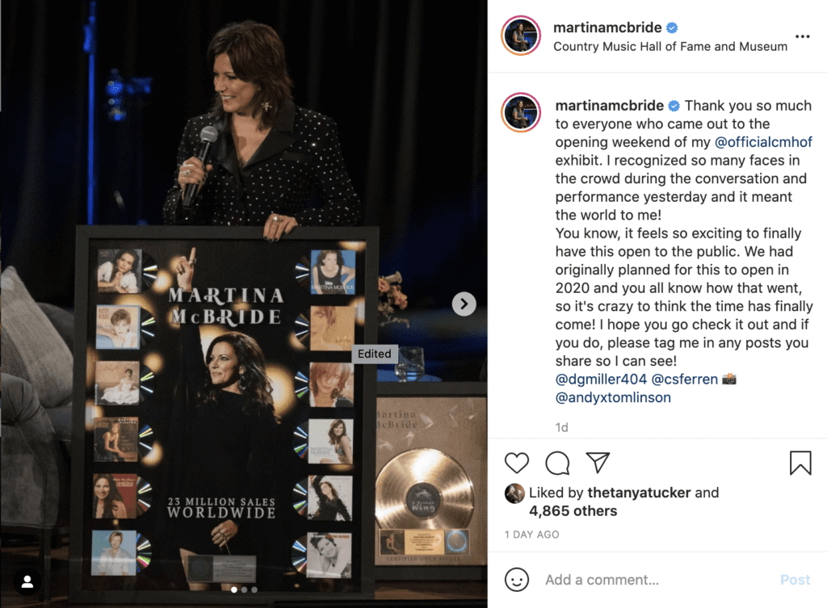Open the @csferren profile link

click(684, 379)
